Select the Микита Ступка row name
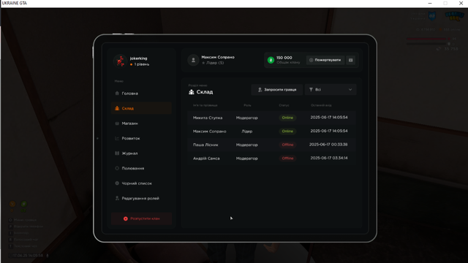 208,118
